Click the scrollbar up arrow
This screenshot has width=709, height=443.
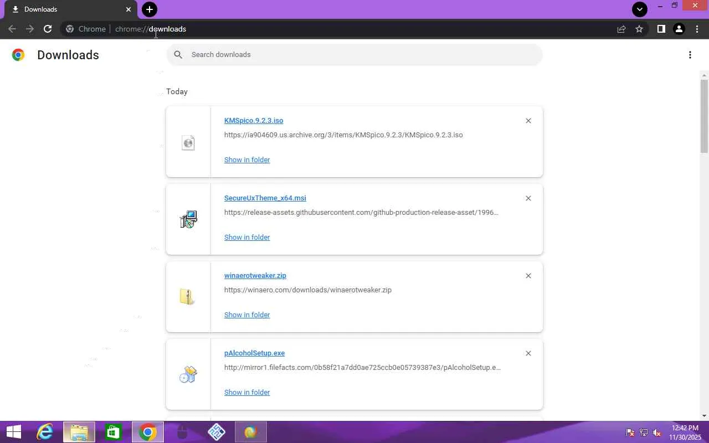pyautogui.click(x=704, y=75)
